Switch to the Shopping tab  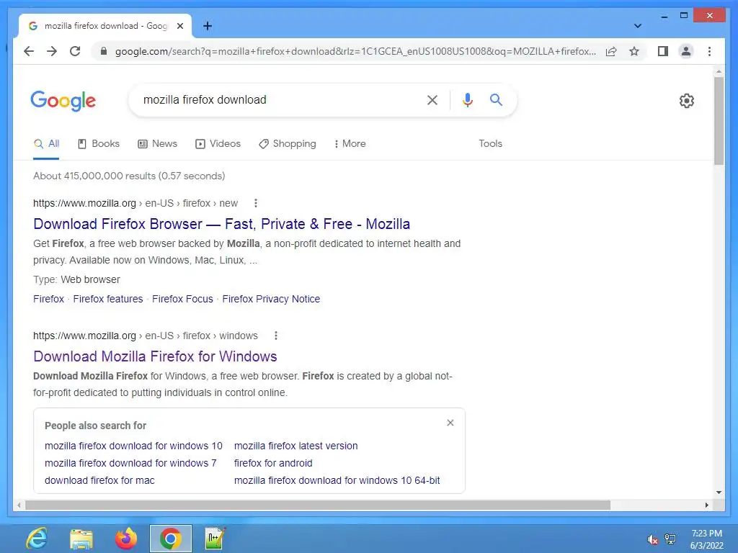point(287,144)
